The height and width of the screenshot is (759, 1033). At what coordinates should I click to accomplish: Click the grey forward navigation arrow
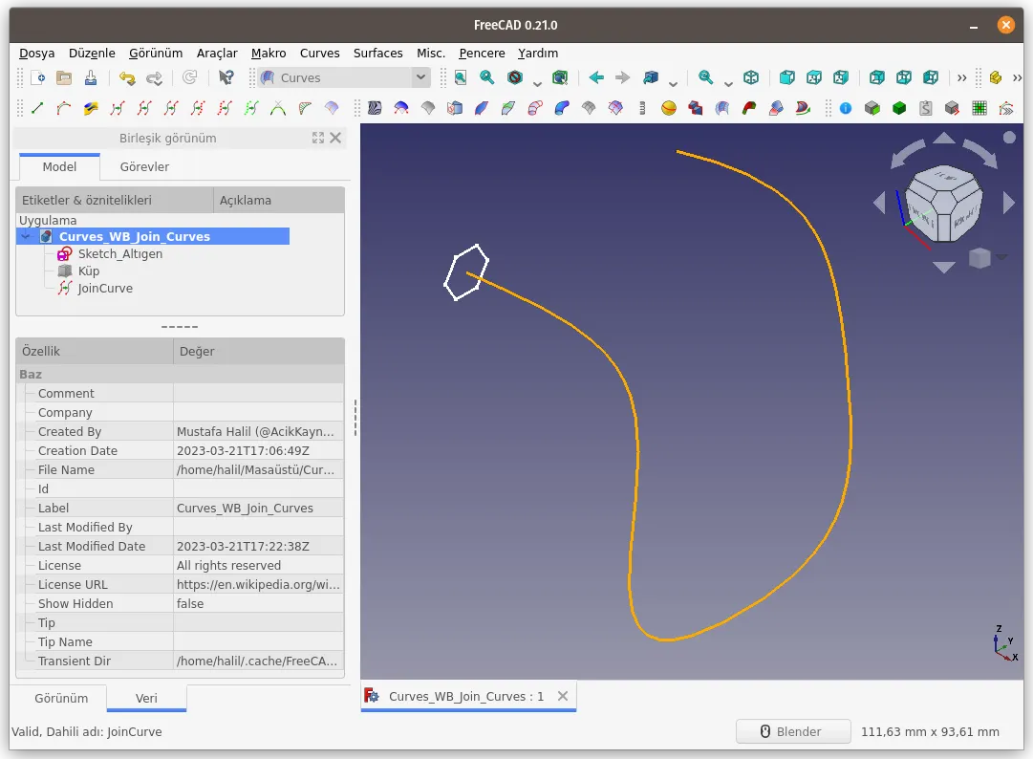click(x=622, y=77)
